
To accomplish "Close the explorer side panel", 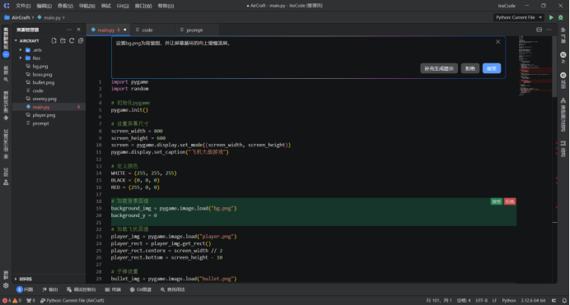I will 78,30.
